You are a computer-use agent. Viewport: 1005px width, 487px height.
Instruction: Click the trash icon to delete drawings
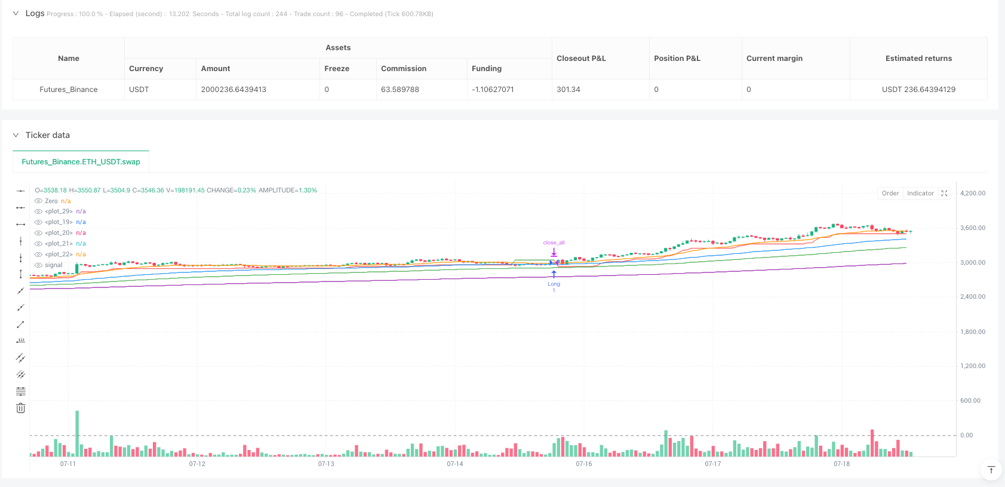pos(20,408)
